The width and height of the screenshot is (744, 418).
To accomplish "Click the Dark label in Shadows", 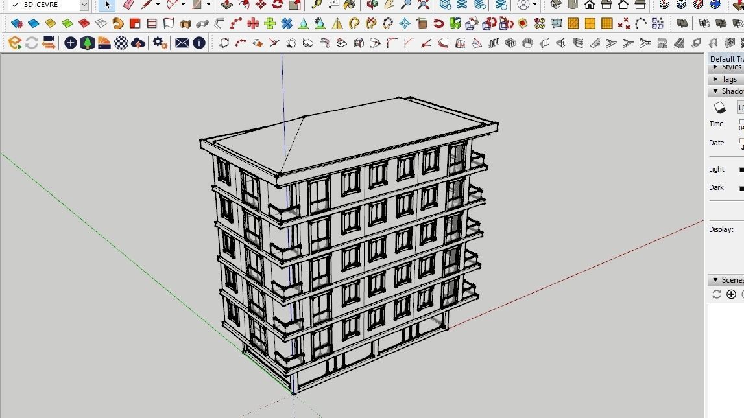I will [717, 187].
